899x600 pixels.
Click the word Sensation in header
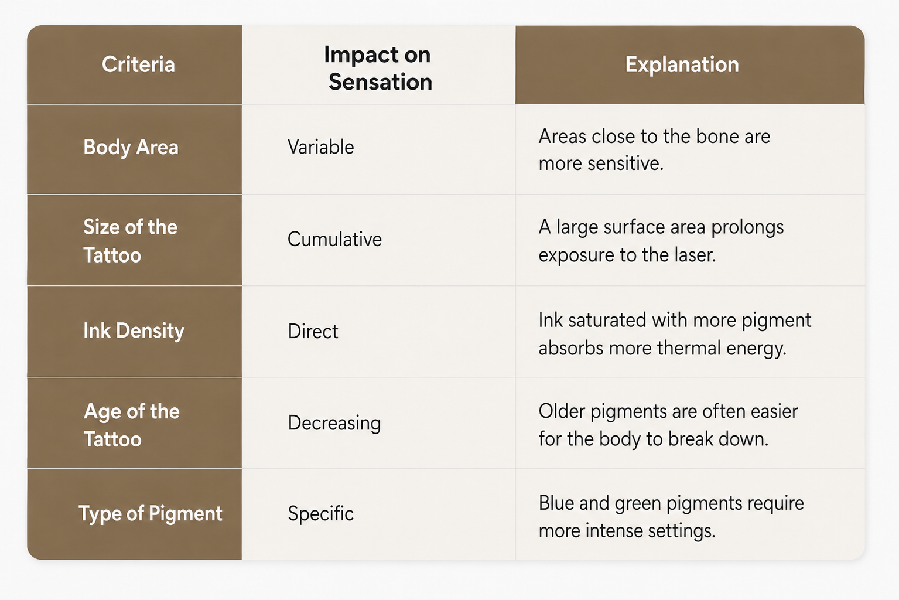(380, 82)
